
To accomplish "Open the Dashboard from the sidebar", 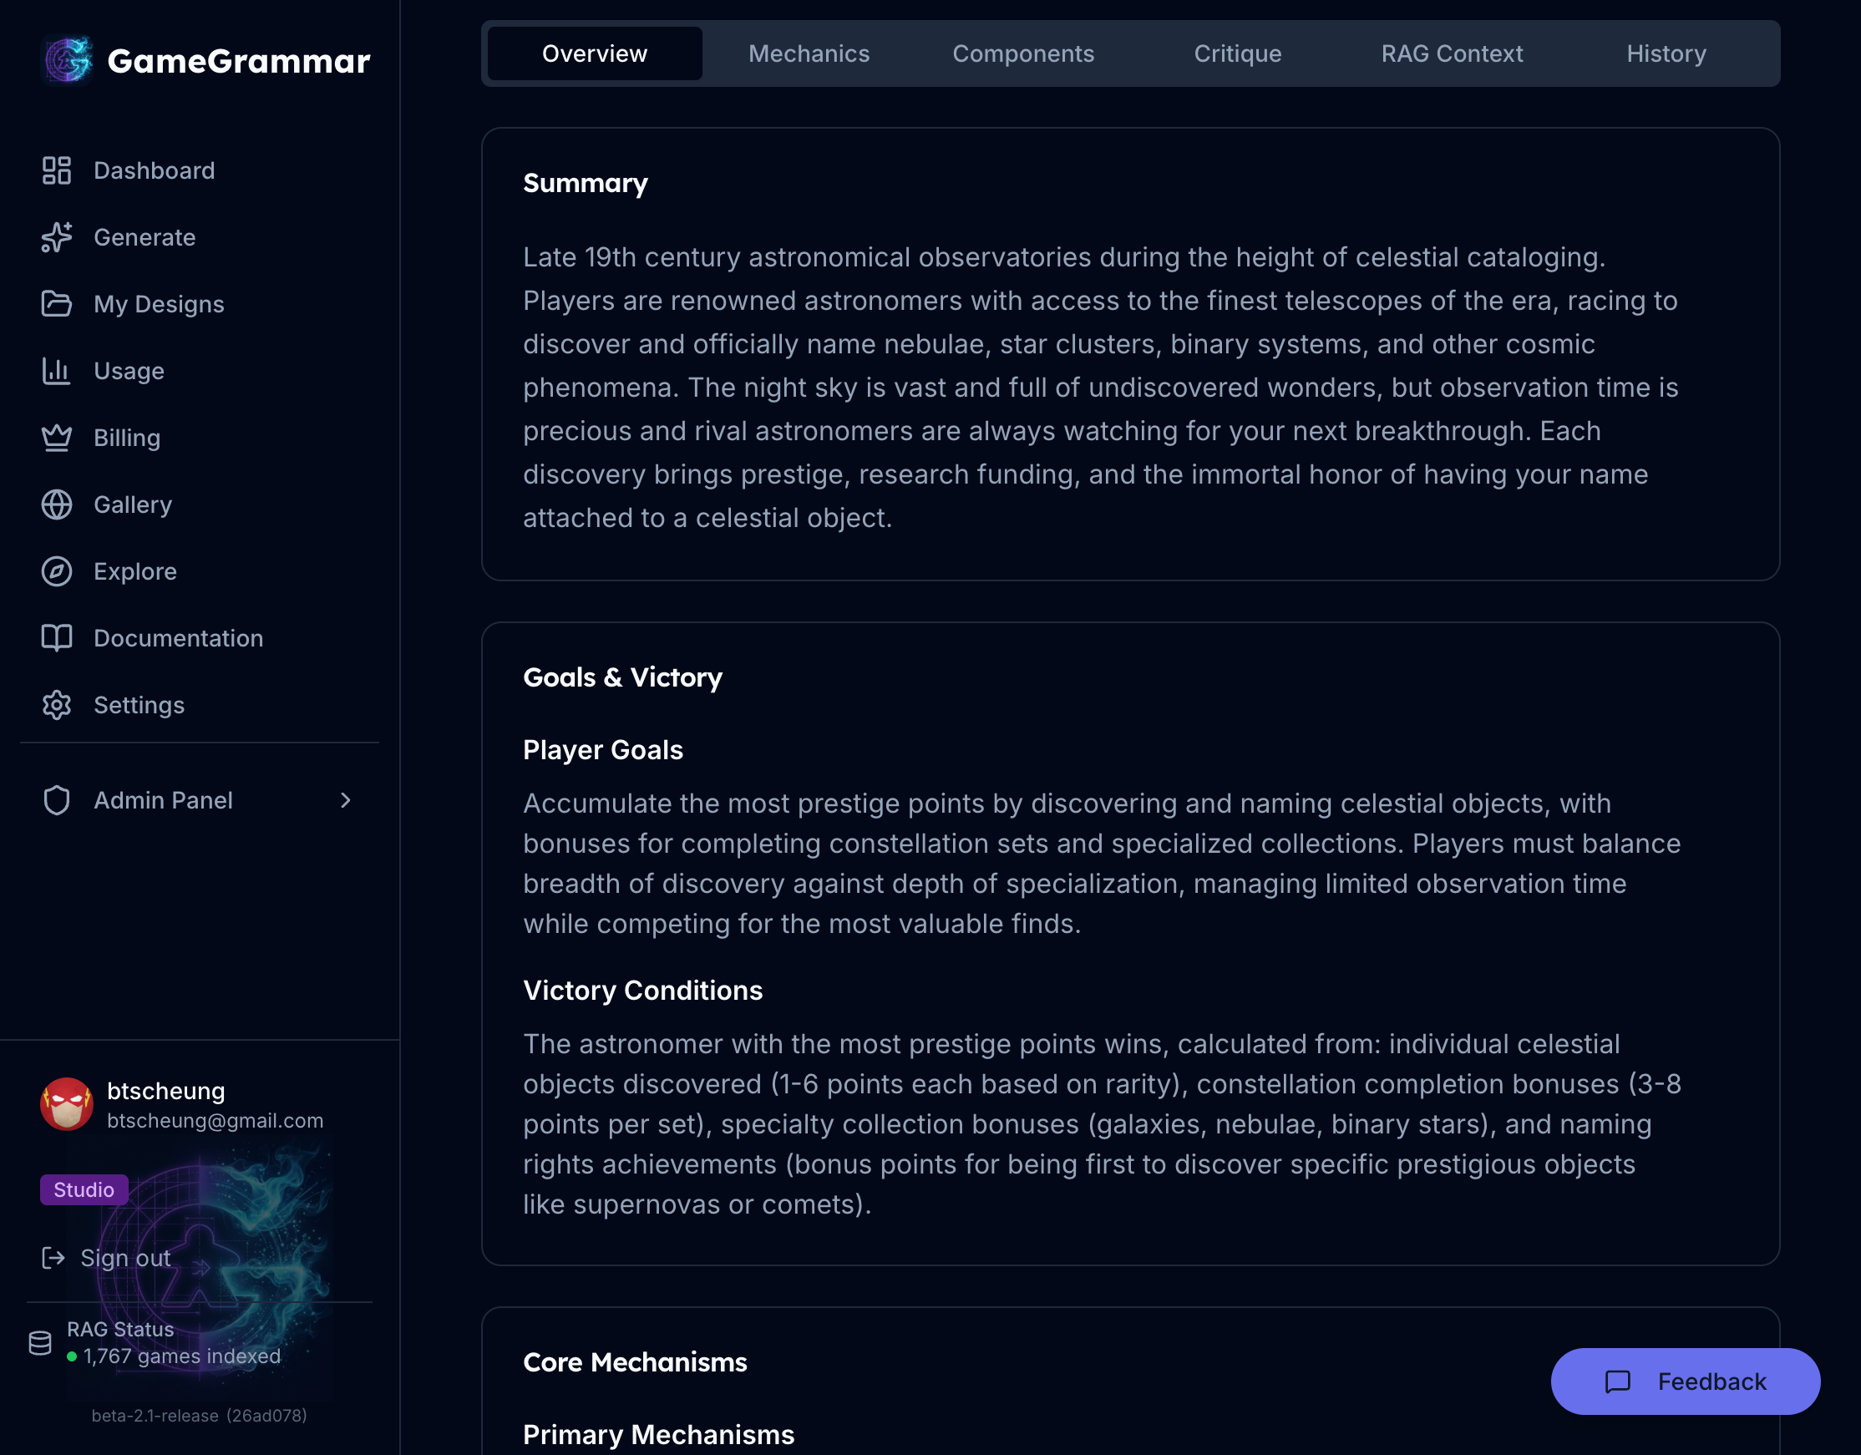I will [56, 170].
